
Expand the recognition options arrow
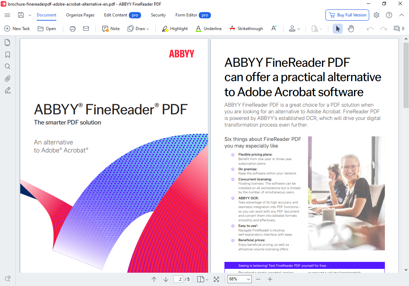(321, 29)
